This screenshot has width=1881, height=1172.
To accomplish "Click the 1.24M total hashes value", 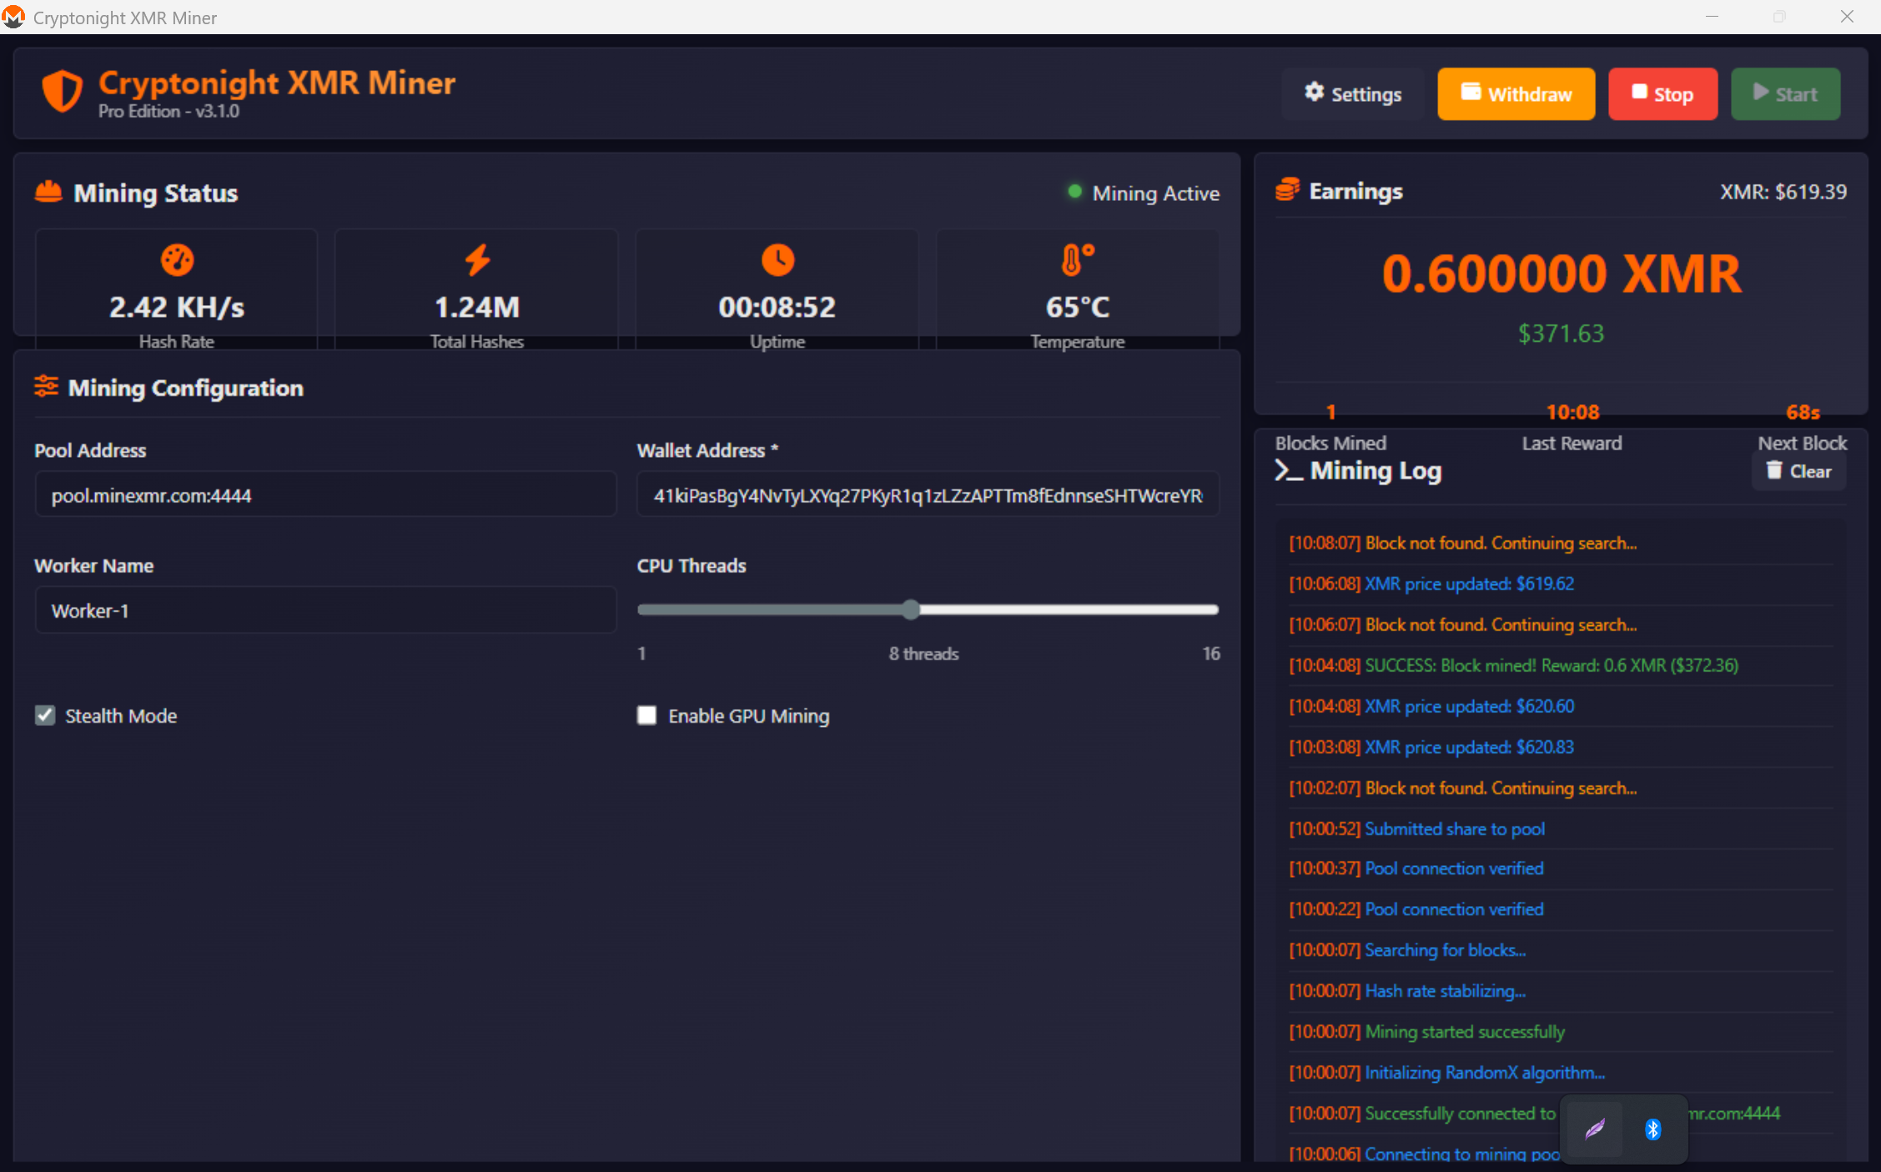I will [x=477, y=307].
